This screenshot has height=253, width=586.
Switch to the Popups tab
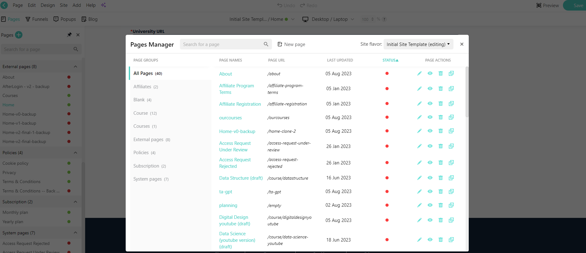(65, 19)
